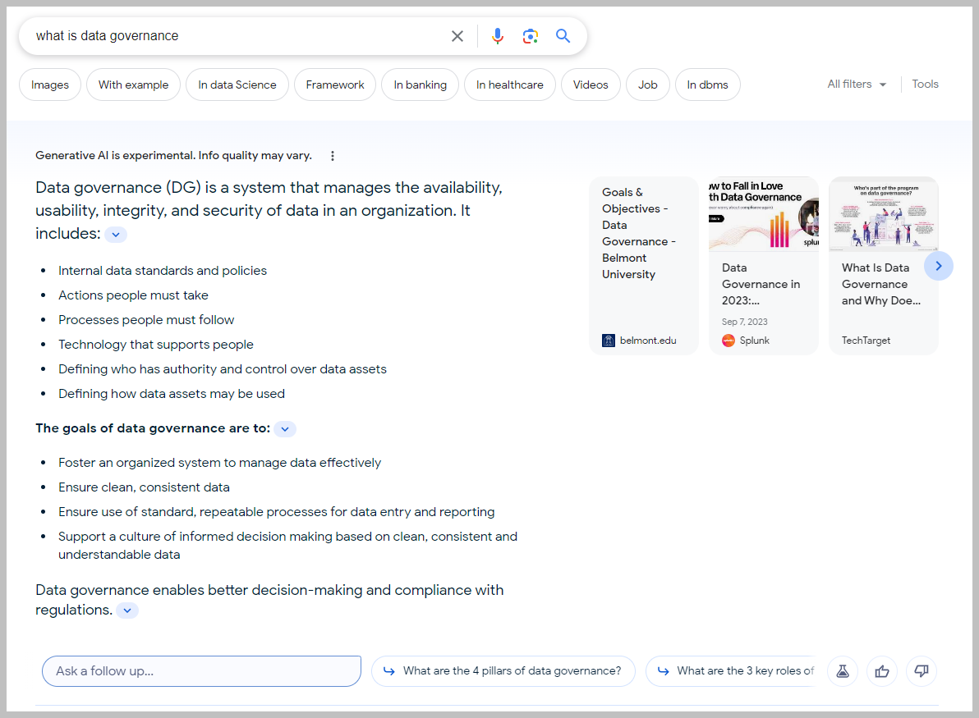Viewport: 979px width, 718px height.
Task: Click the blue magnifier search icon
Action: coord(563,36)
